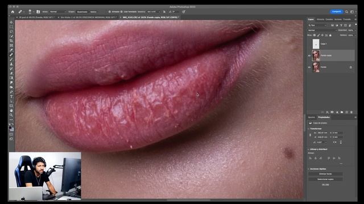The height and width of the screenshot is (204, 364).
Task: Switch to the Ajustes tab
Action: (312, 117)
